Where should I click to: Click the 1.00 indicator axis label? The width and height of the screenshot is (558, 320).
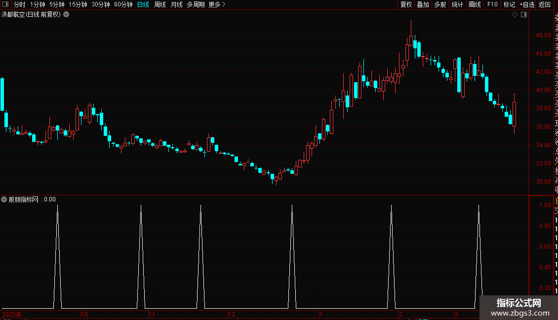click(545, 205)
